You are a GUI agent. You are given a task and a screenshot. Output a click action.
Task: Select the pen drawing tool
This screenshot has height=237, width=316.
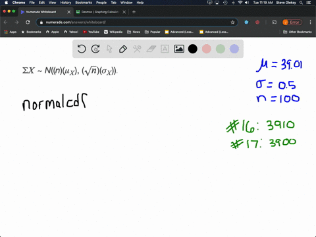pos(123,49)
